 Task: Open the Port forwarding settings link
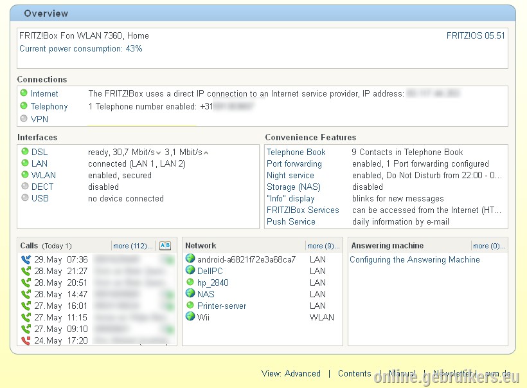point(294,164)
